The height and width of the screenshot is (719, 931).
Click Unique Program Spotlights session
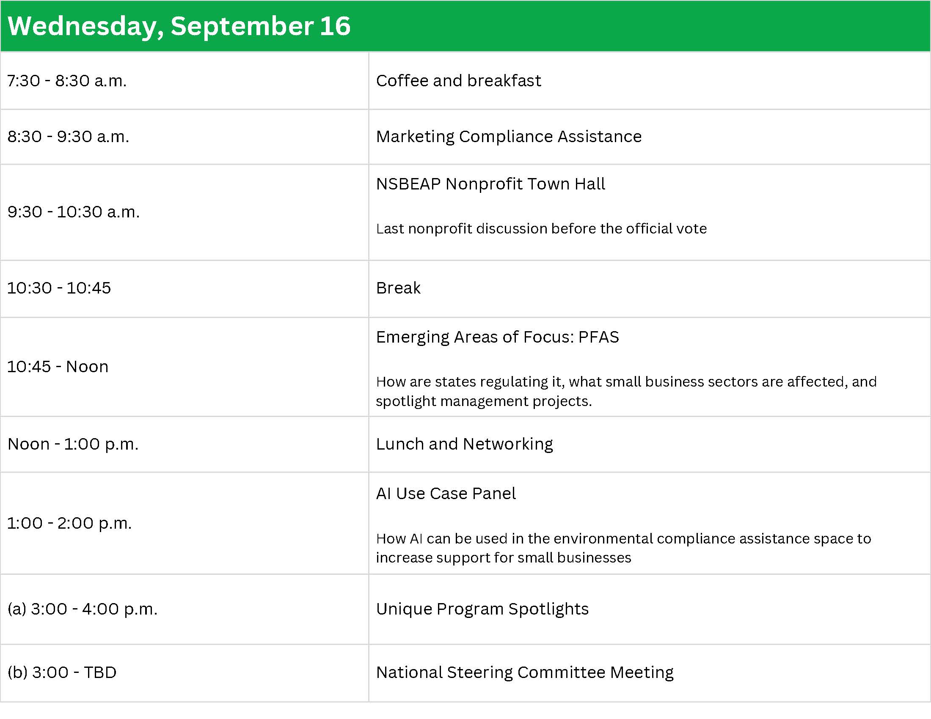(x=482, y=609)
